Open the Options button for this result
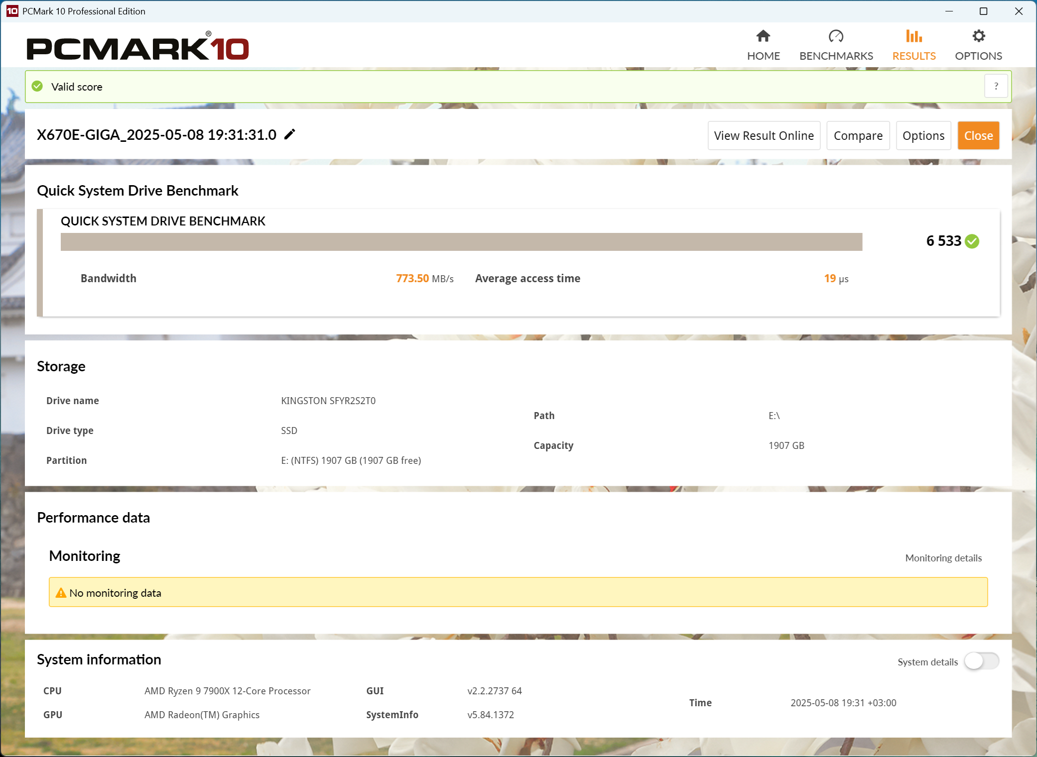 pos(923,135)
